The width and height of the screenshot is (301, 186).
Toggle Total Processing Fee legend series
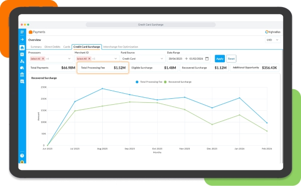pos(149,82)
